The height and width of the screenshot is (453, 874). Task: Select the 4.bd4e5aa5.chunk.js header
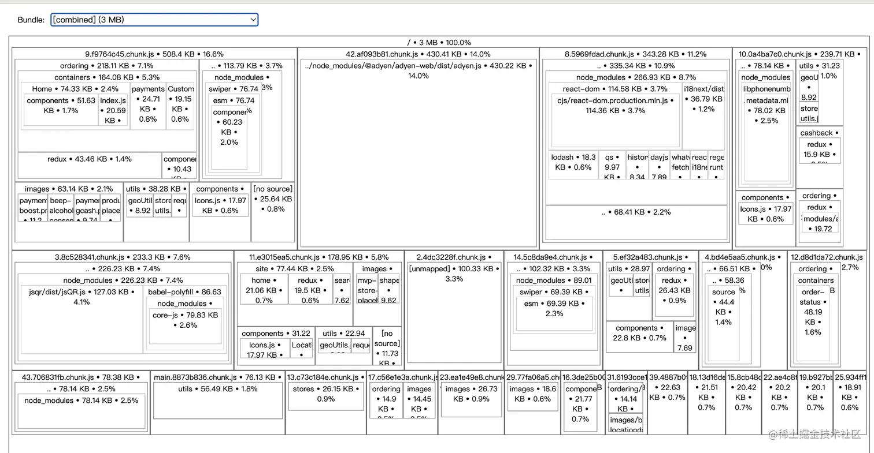[x=743, y=257]
